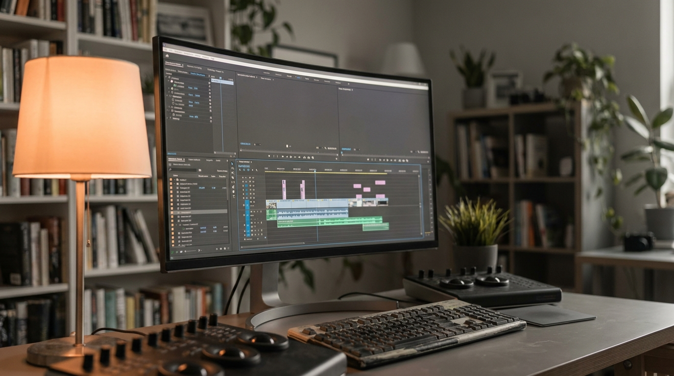
Task: Adjust the Project panel thumbnail zoom slider
Action: point(191,251)
